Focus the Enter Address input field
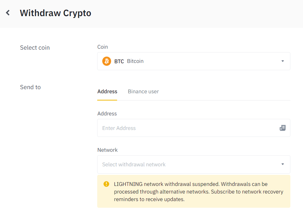This screenshot has height=215, width=303. (193, 128)
